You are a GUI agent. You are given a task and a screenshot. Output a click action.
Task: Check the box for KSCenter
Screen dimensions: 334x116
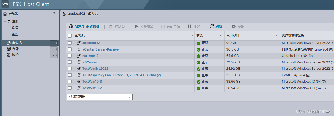pyautogui.click(x=70, y=62)
